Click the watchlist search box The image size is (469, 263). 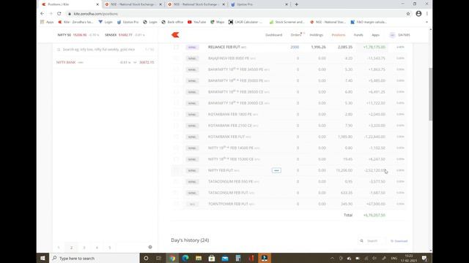coord(105,50)
